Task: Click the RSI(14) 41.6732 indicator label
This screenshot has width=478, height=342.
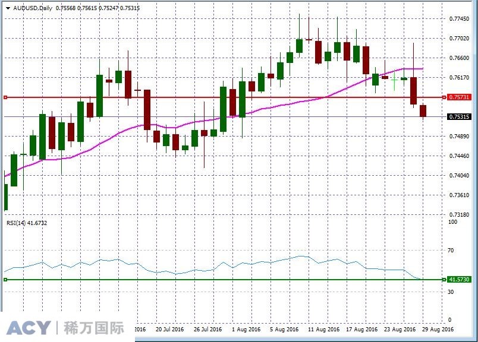Action: [x=27, y=223]
